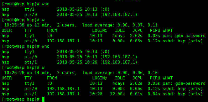
Task: Click "sshd: hsp [priv]" in the pts/1 row
Action: 183,94
